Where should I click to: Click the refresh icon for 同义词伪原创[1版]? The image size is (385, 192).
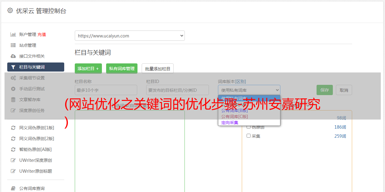click(13, 128)
